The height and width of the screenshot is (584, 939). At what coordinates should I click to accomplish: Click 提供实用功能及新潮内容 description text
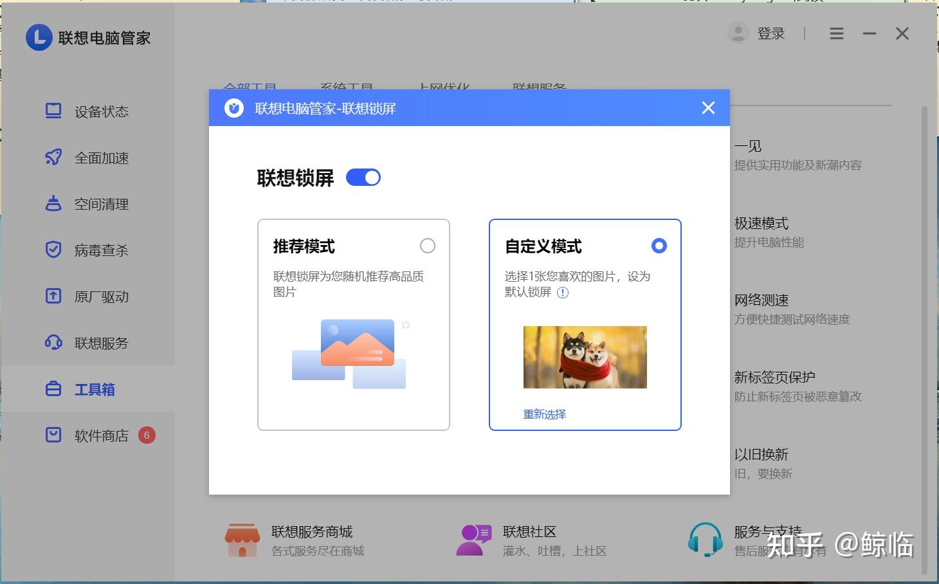[798, 165]
